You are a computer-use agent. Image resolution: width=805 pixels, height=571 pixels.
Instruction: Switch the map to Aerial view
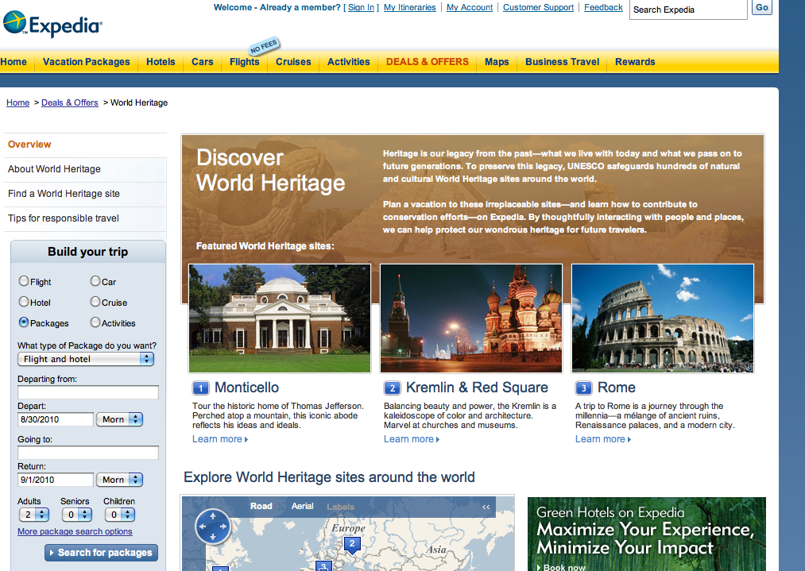tap(303, 507)
